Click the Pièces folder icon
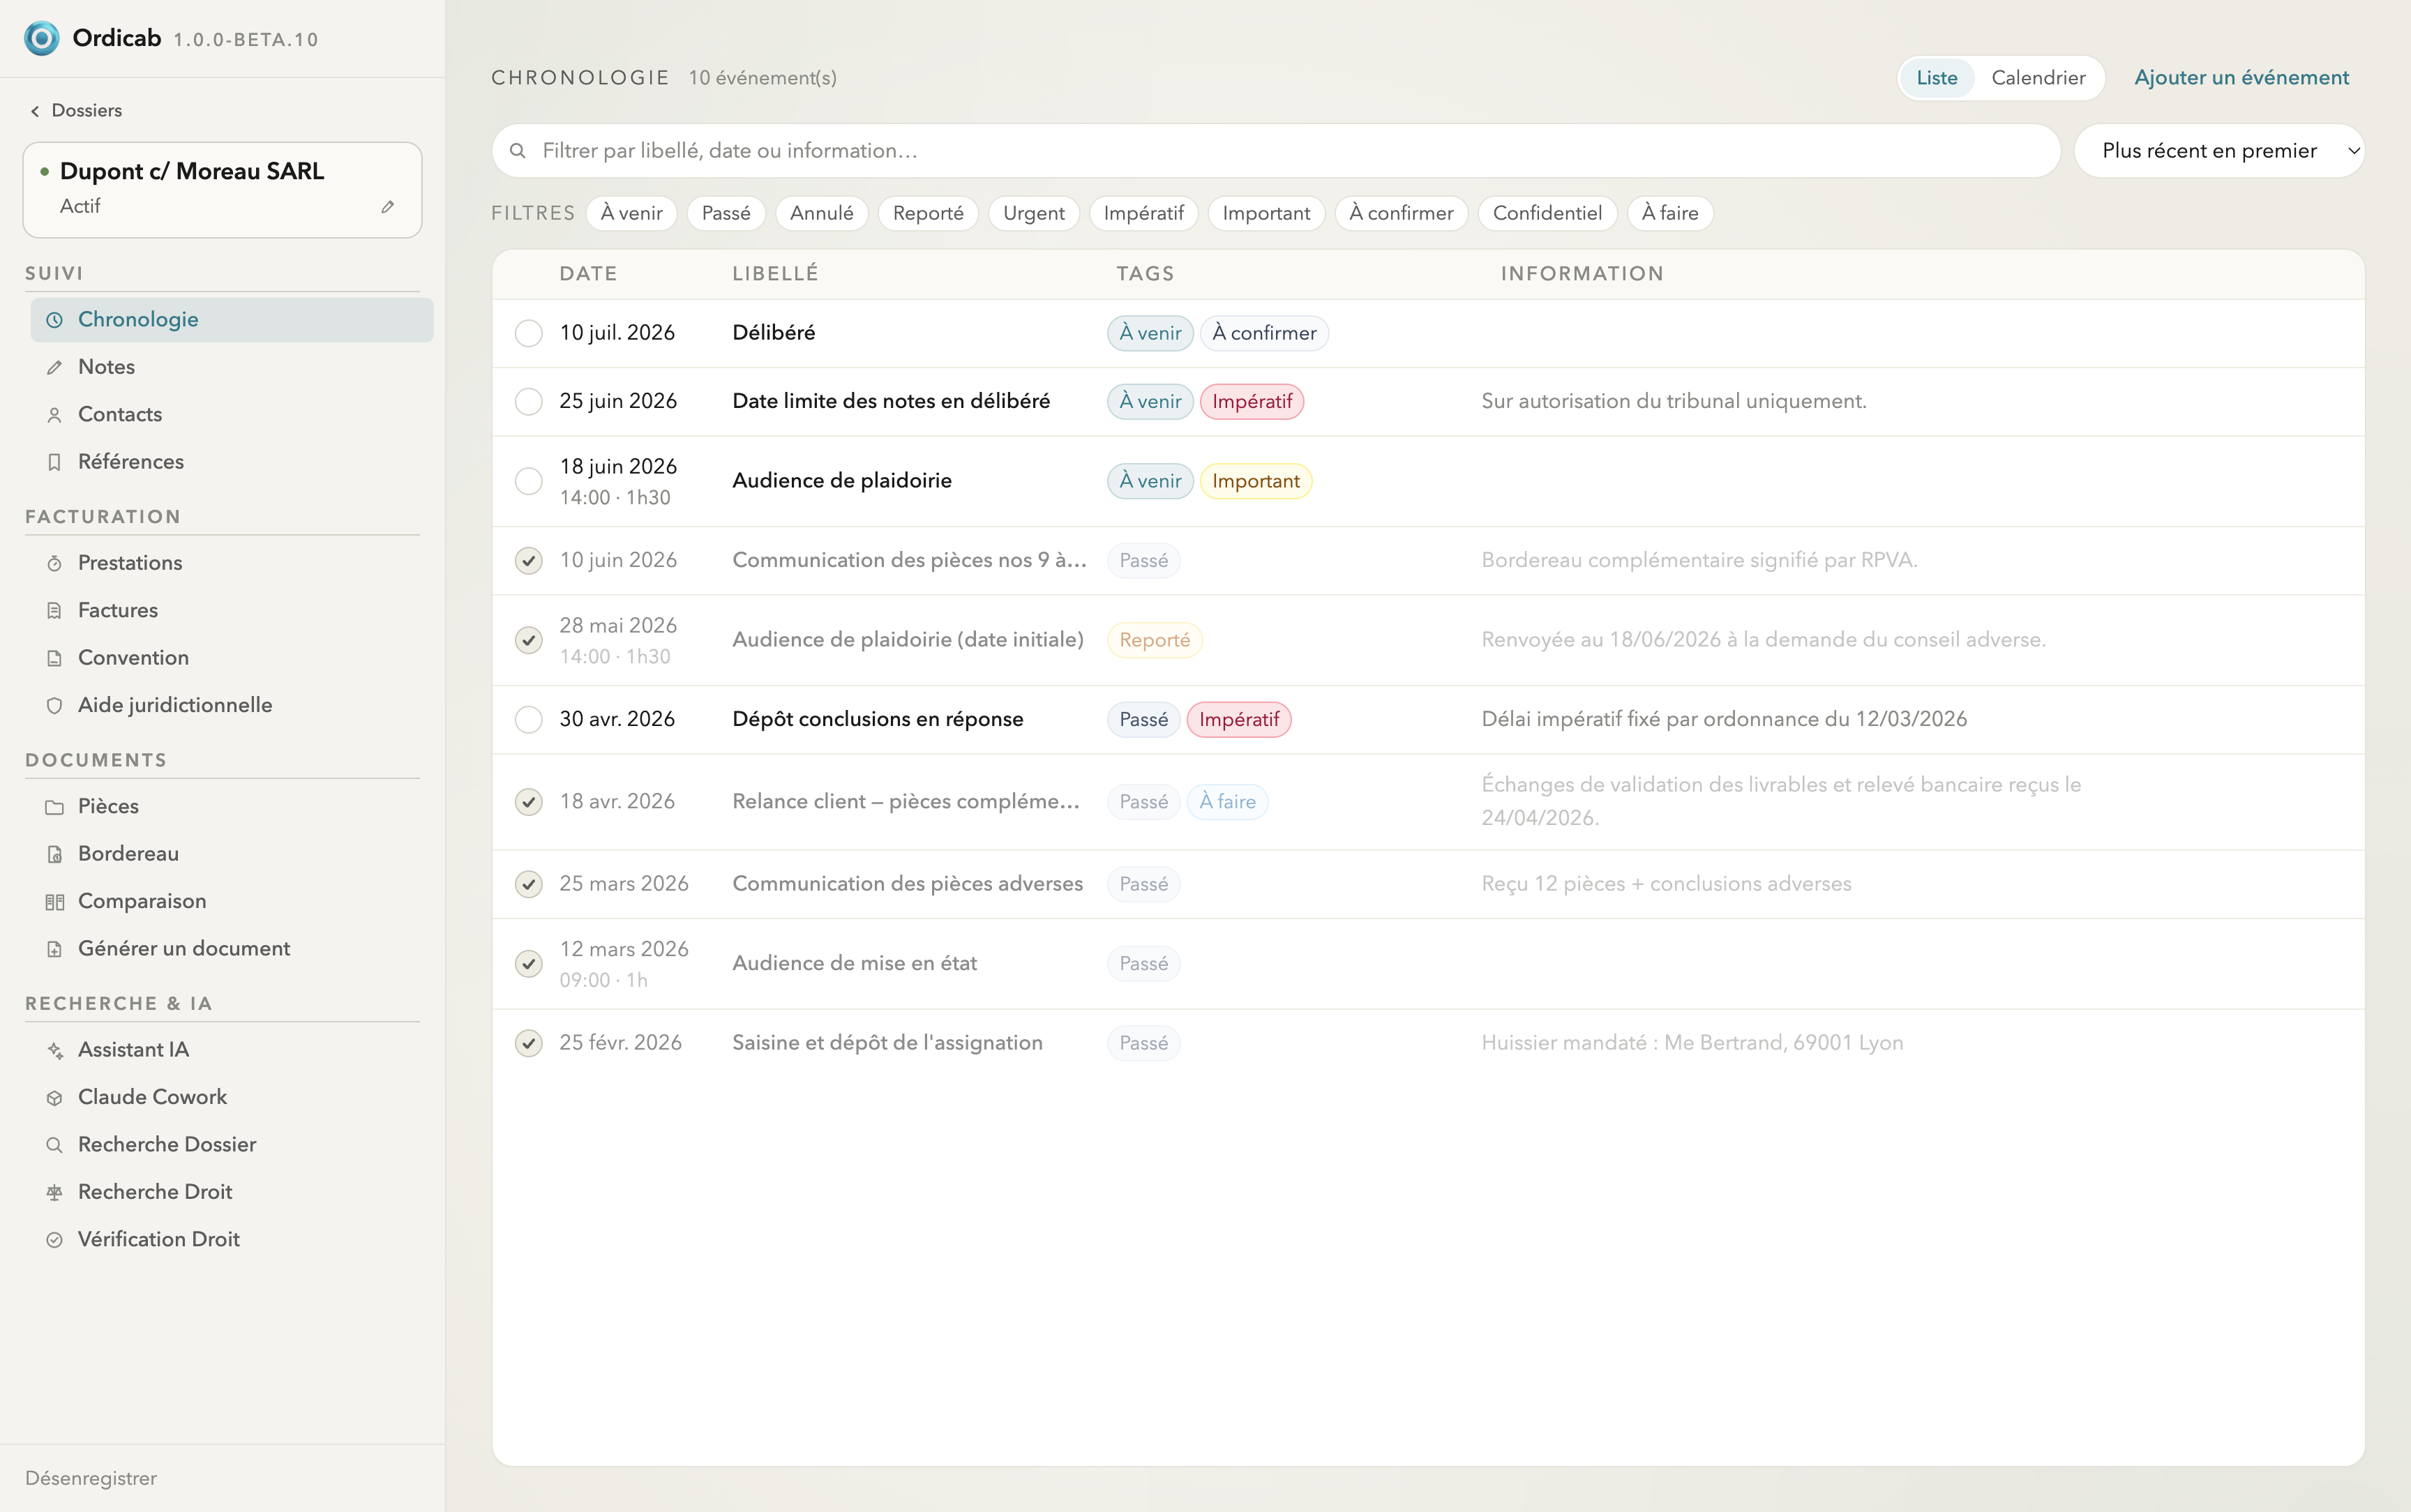Screen dimensions: 2411x1512 pos(55,807)
